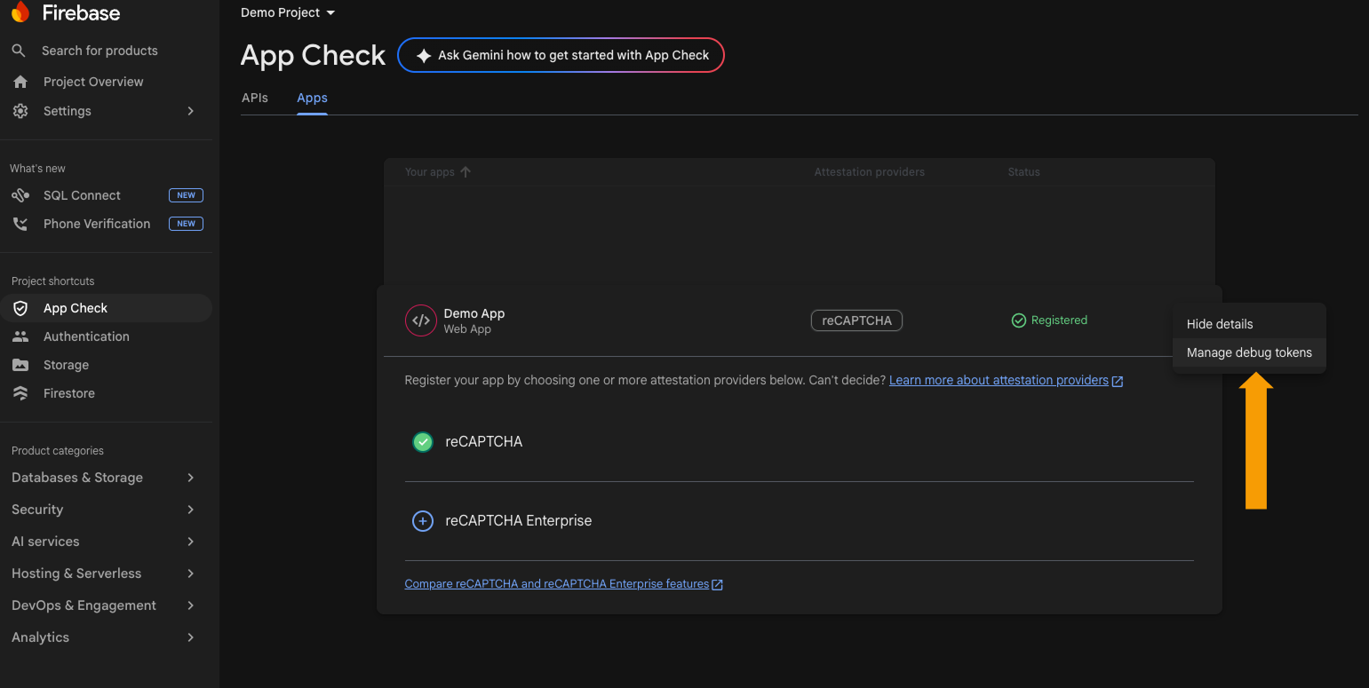Expand the AI services category
1369x688 pixels.
coord(190,542)
